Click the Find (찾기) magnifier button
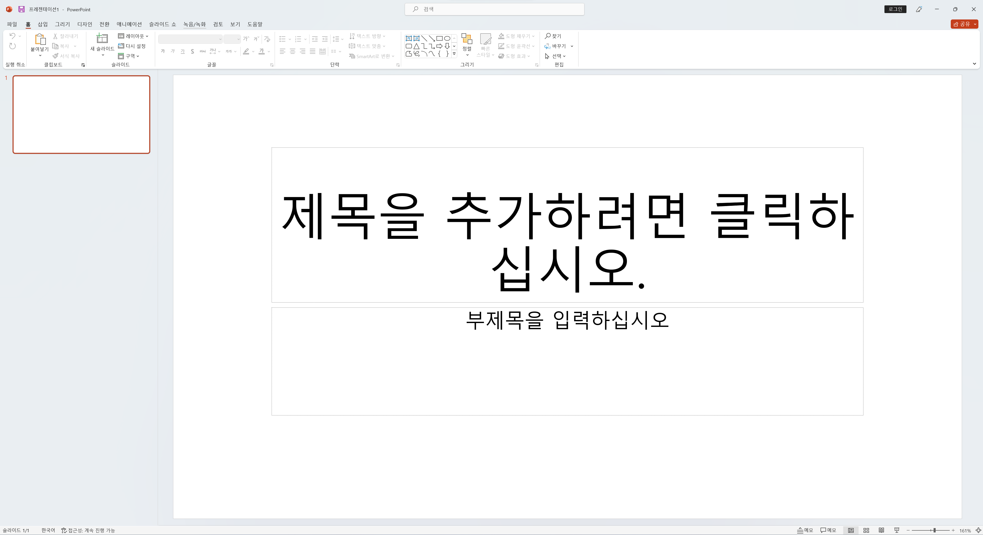Viewport: 983px width, 535px height. click(x=553, y=36)
